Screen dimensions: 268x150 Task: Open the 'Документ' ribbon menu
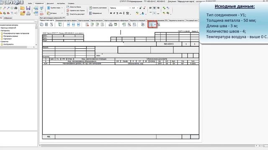tap(50, 3)
